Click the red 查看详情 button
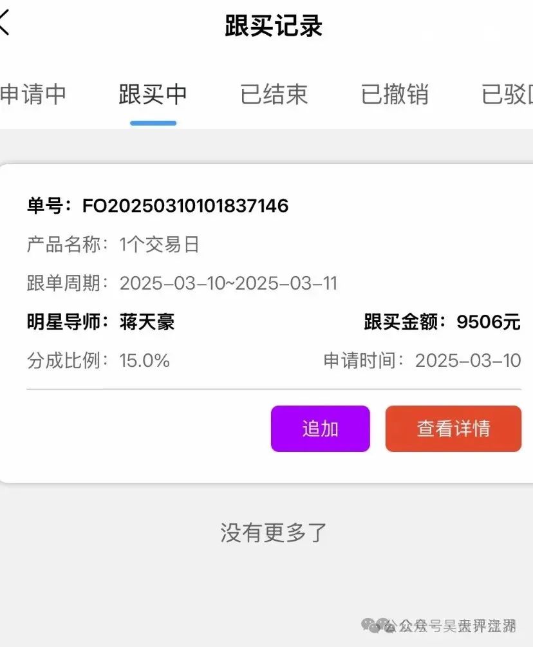This screenshot has height=647, width=533. coord(453,428)
